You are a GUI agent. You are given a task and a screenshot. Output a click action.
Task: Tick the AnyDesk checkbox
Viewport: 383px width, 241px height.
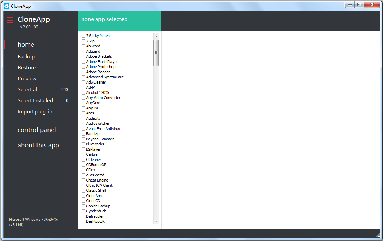click(x=84, y=103)
